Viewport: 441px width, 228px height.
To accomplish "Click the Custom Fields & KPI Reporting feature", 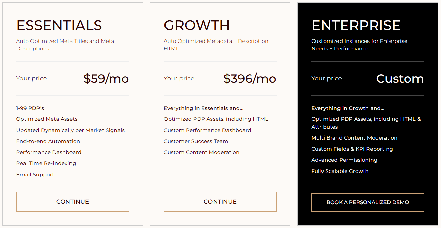I will 352,149.
